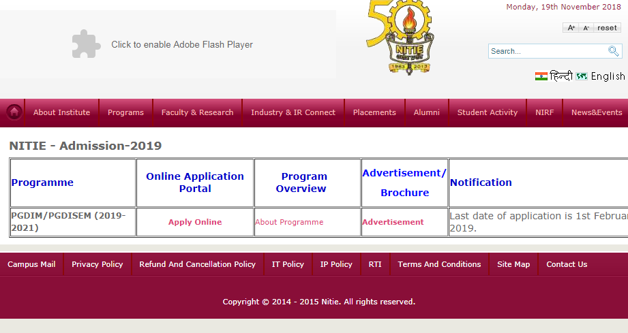Open the About Institute menu
Image resolution: width=628 pixels, height=333 pixels.
61,112
